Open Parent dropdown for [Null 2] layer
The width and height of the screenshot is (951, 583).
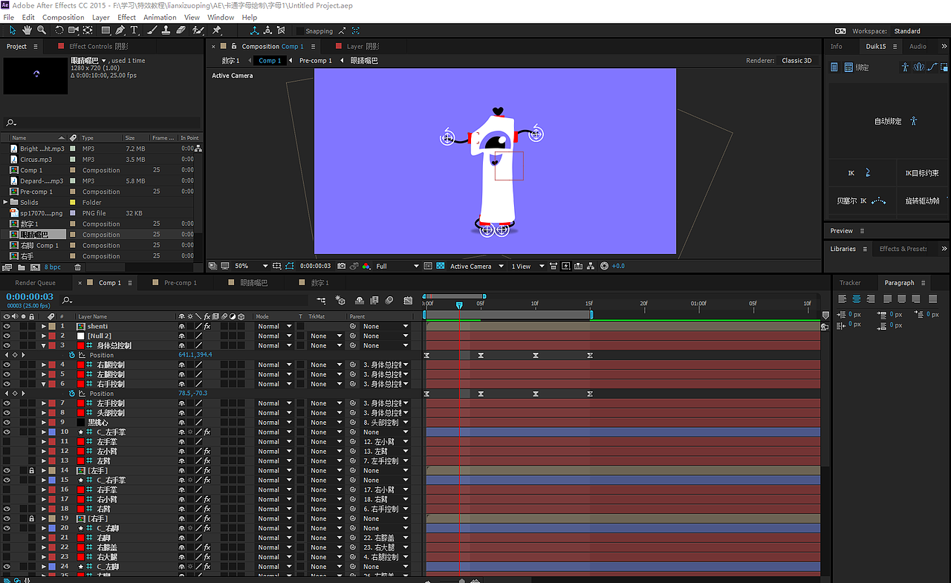386,336
